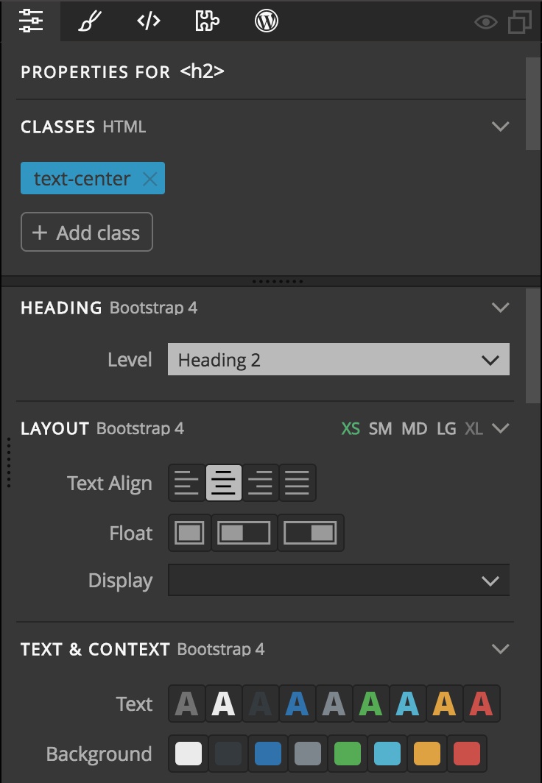
Task: Open the code editor panel icon
Action: click(x=149, y=21)
